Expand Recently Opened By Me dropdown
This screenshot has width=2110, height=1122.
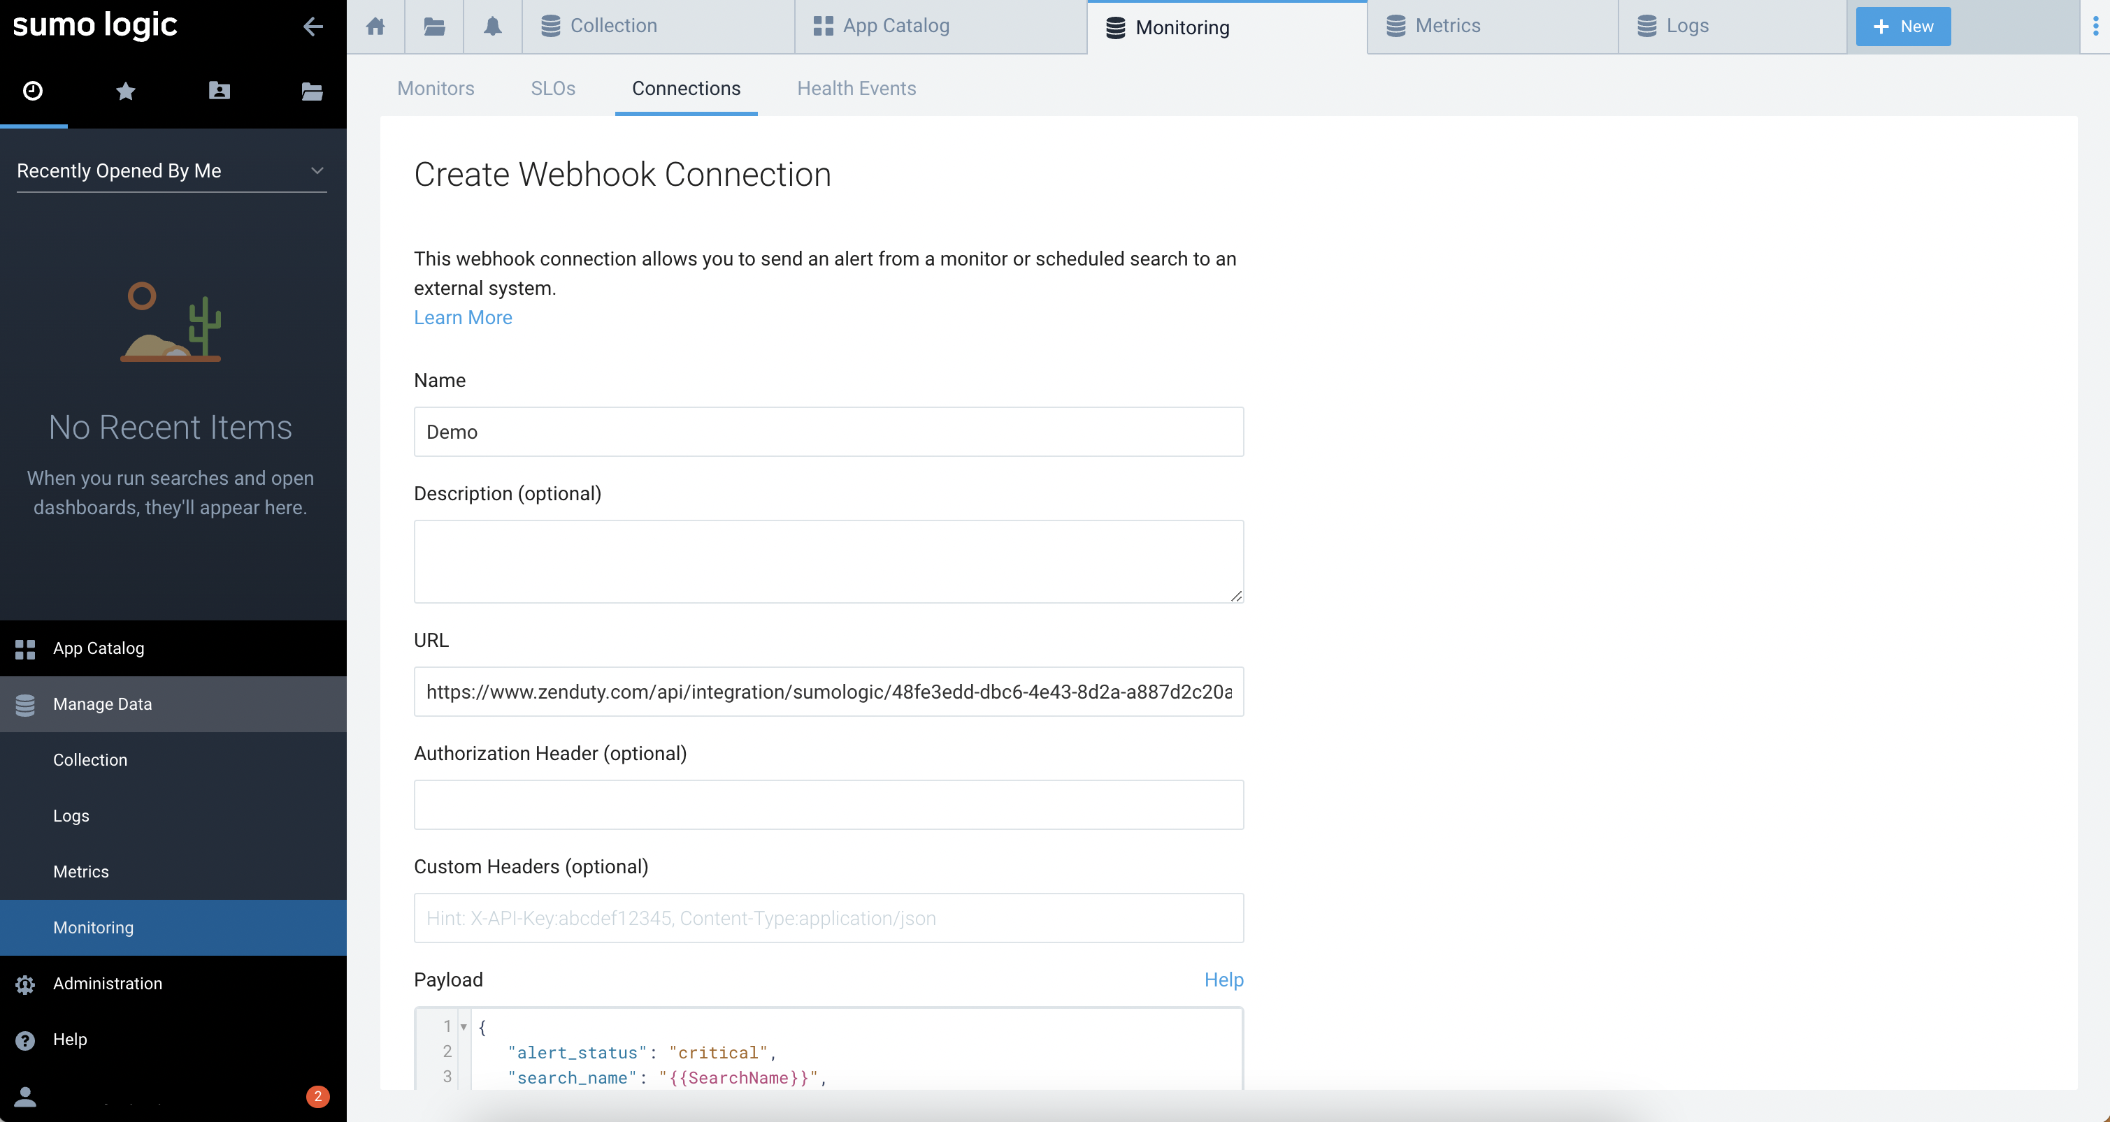pos(171,170)
